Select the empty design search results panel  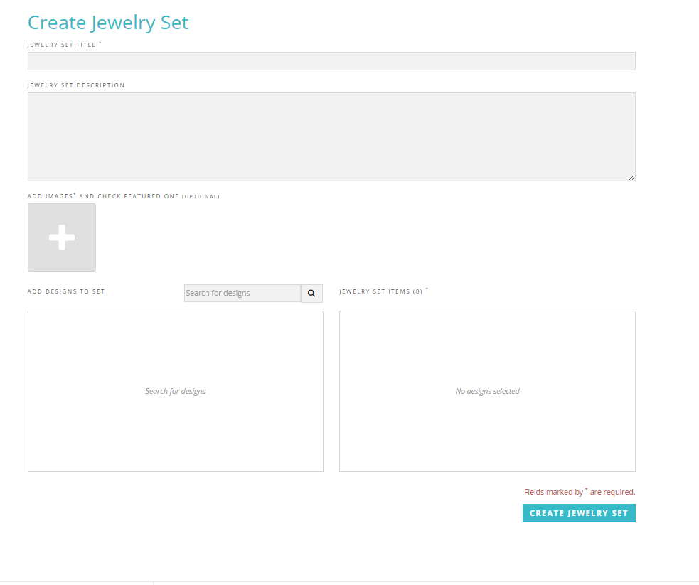[x=175, y=391]
